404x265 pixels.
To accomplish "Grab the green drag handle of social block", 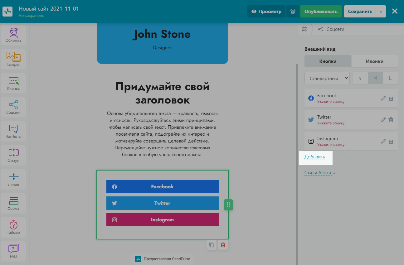I will 228,205.
